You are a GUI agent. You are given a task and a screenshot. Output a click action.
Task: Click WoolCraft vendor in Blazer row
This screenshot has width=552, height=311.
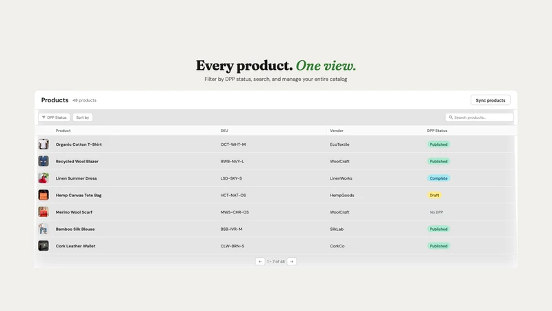click(339, 161)
